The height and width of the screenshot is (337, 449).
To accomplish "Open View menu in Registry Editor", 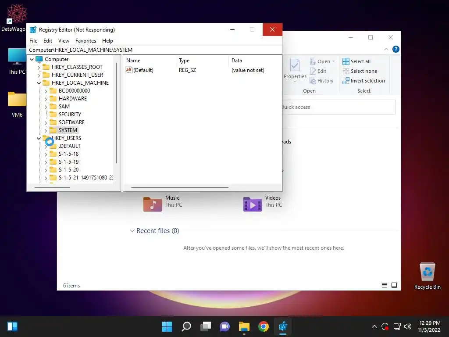I will 64,41.
